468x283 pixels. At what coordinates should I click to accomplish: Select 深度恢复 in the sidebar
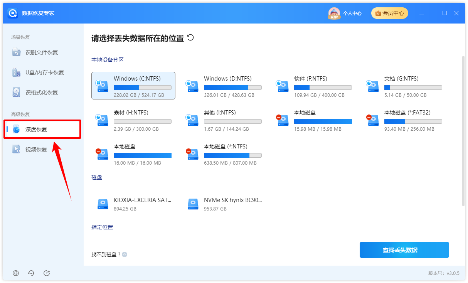(x=42, y=130)
